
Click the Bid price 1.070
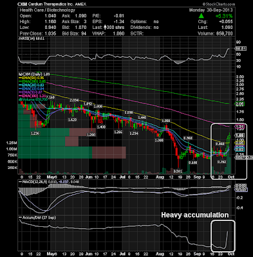(x=80, y=28)
